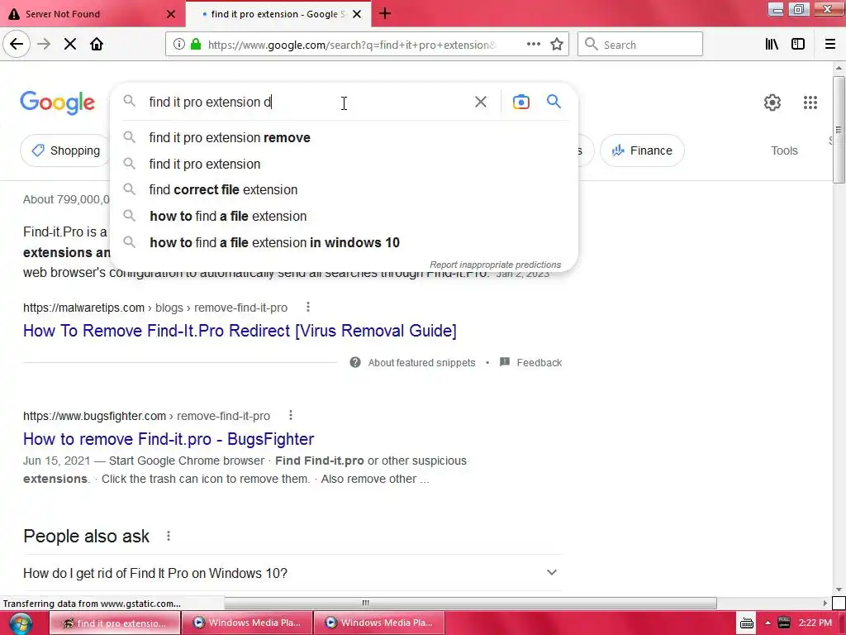This screenshot has width=846, height=635.
Task: Click the Firefox address bar URL
Action: coord(350,45)
